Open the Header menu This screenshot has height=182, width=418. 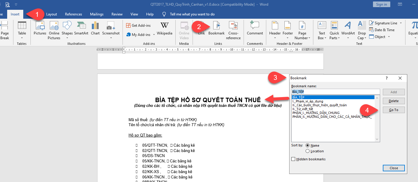point(275,30)
